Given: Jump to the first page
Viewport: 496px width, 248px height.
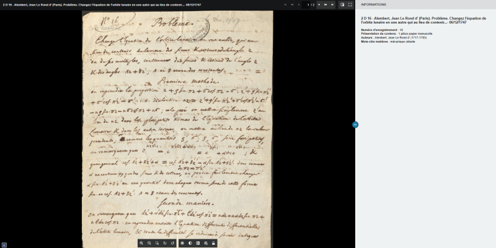Looking at the screenshot, I should coord(285,4).
